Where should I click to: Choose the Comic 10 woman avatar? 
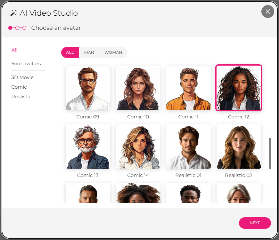138,88
